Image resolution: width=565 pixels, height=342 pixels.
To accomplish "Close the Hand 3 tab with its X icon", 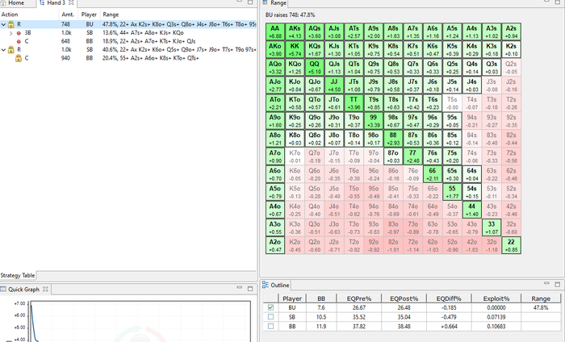I will 71,2.
